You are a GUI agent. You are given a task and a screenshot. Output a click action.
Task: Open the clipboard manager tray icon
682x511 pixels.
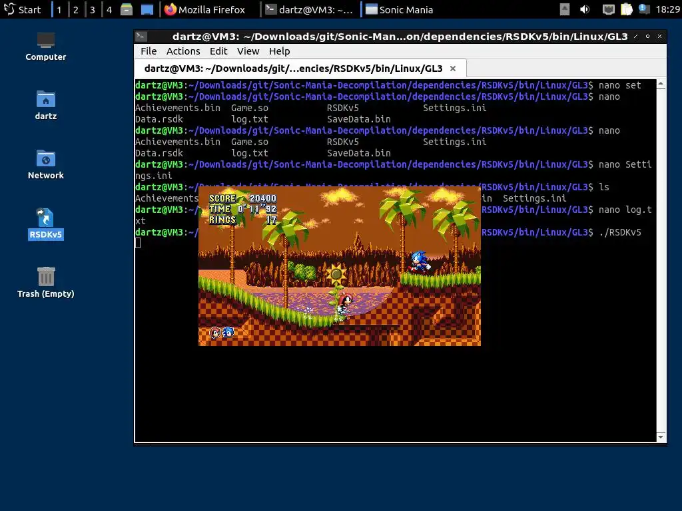626,9
